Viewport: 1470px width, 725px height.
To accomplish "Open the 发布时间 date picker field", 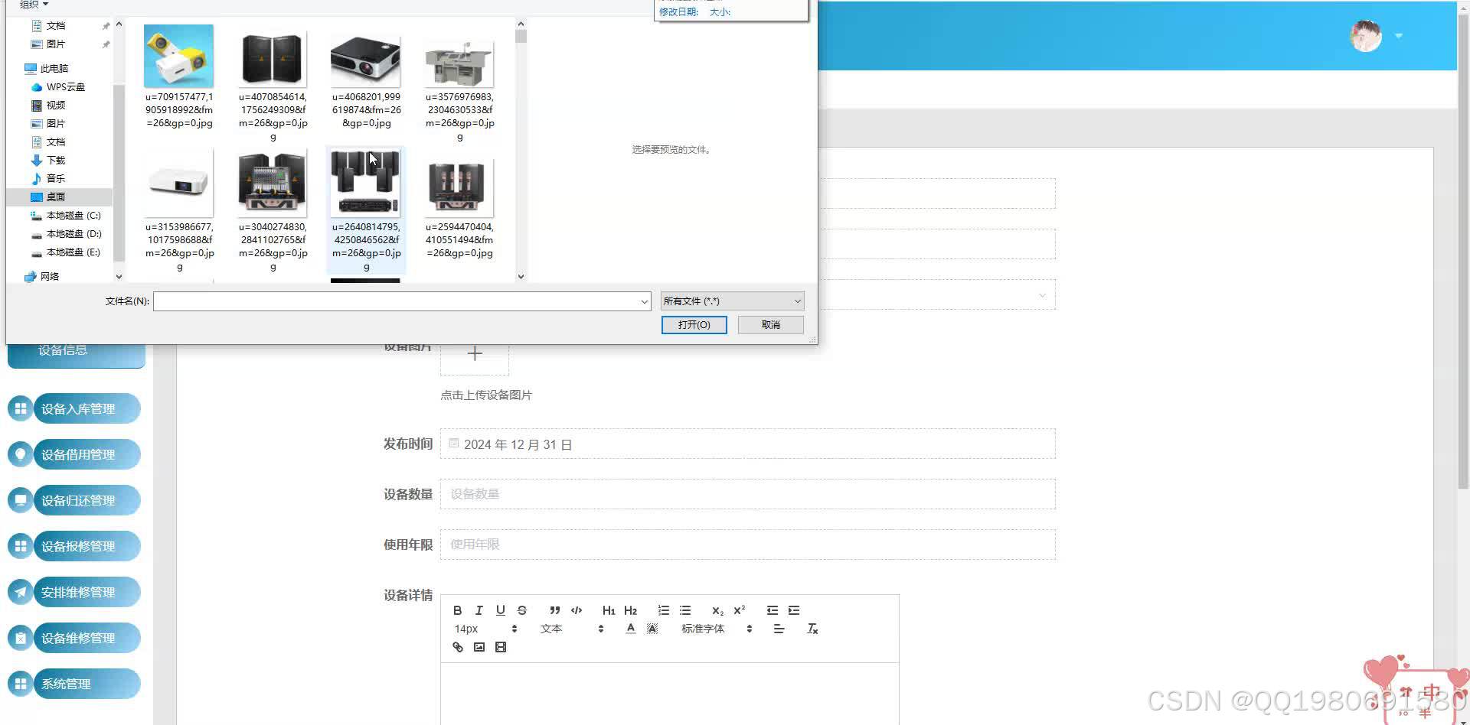I will pyautogui.click(x=748, y=444).
